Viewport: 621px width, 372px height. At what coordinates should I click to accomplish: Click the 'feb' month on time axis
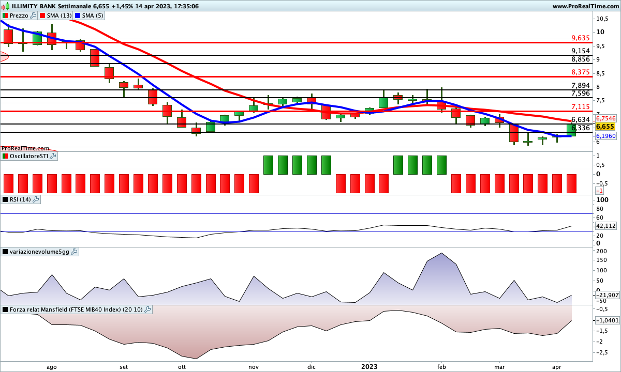pos(441,367)
